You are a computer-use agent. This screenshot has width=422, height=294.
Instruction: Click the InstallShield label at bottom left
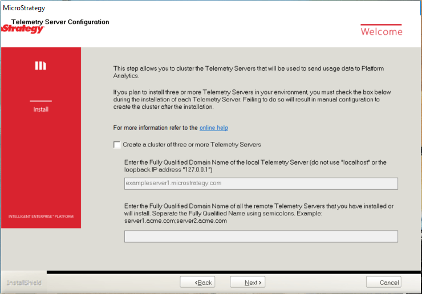tap(24, 283)
